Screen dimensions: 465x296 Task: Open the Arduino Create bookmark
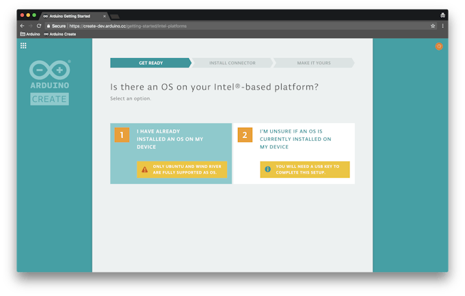coord(60,34)
